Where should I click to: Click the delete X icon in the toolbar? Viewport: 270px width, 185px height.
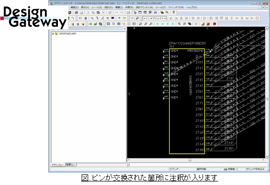(x=103, y=13)
